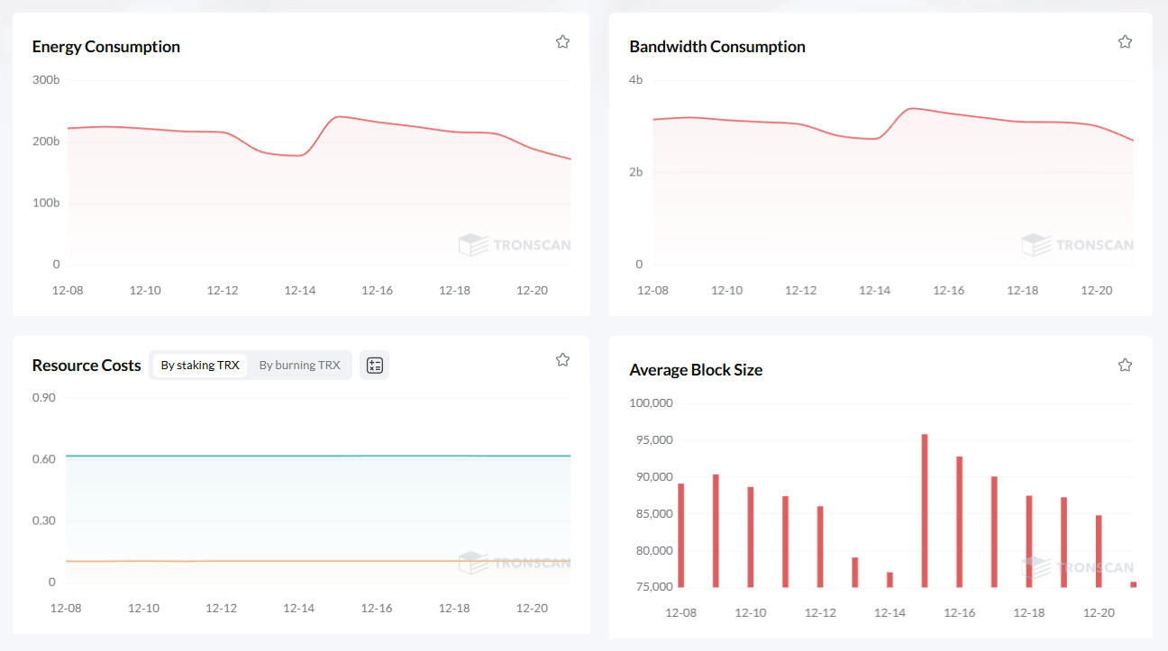Click the 12-16 bar in block size chart

pyautogui.click(x=959, y=522)
